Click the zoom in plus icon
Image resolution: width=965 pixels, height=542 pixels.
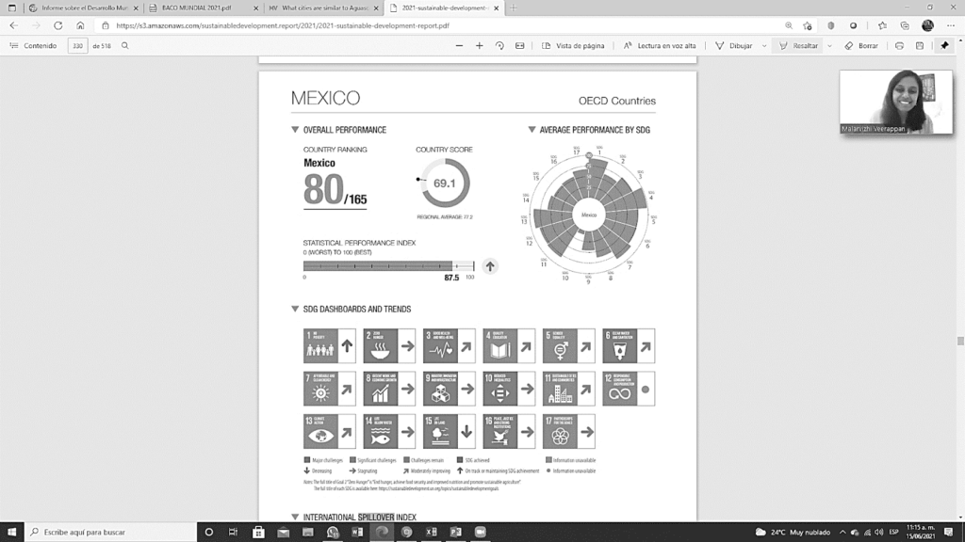tap(479, 45)
